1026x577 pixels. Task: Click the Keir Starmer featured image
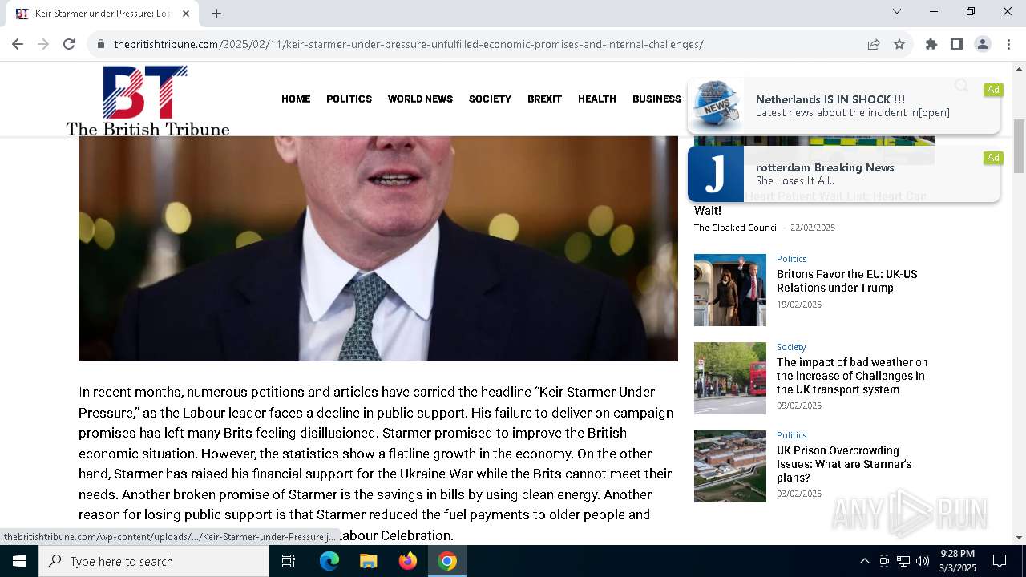(x=378, y=248)
